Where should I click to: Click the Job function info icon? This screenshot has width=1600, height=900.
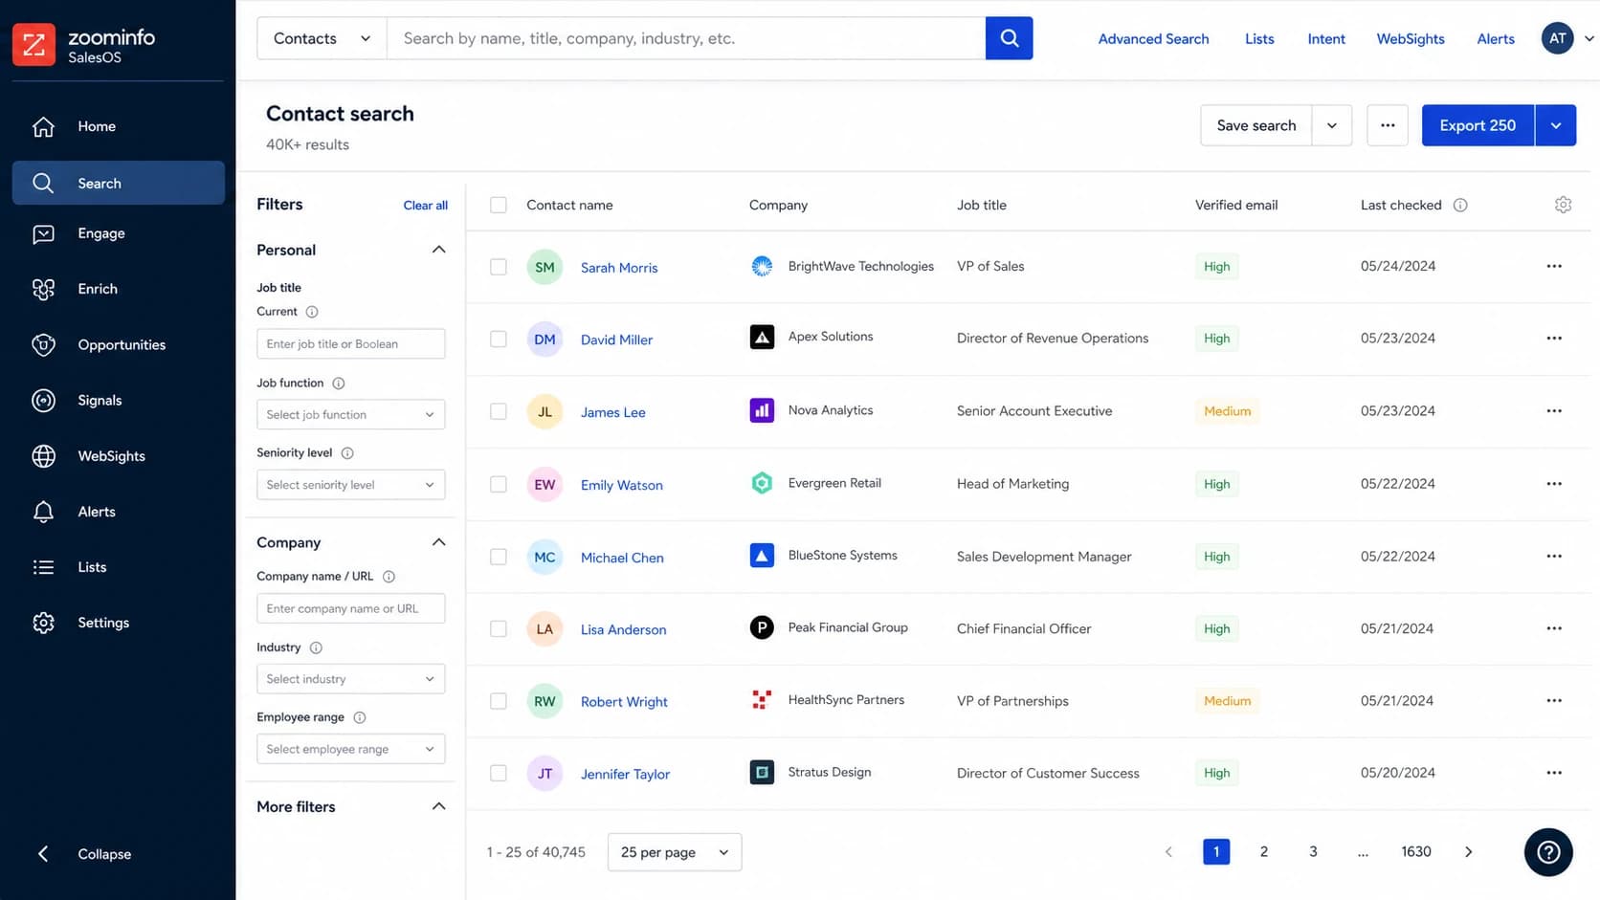(338, 384)
